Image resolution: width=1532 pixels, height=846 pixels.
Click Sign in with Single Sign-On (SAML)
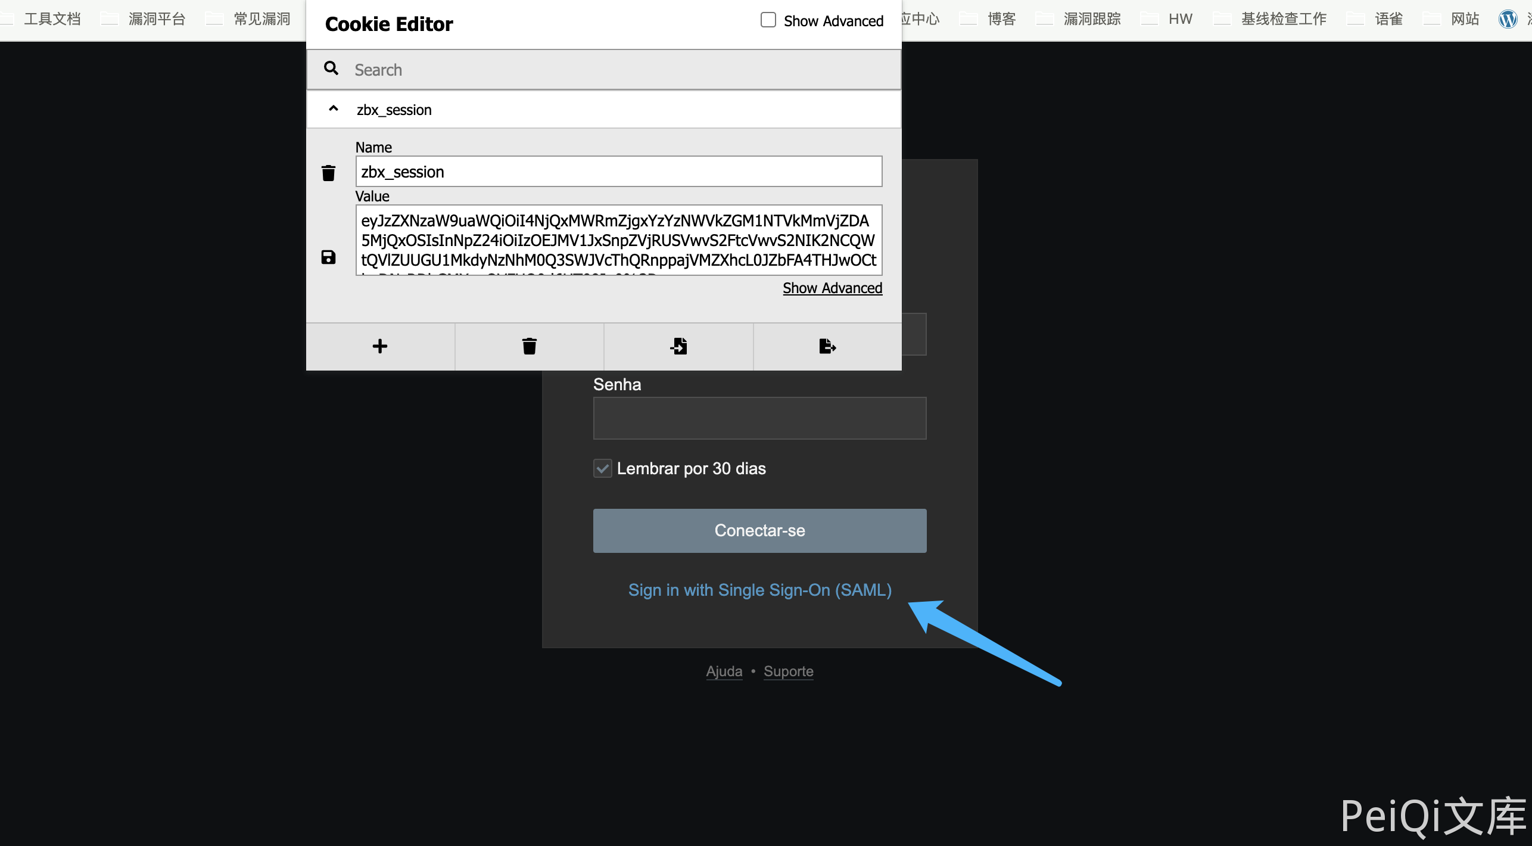(759, 590)
